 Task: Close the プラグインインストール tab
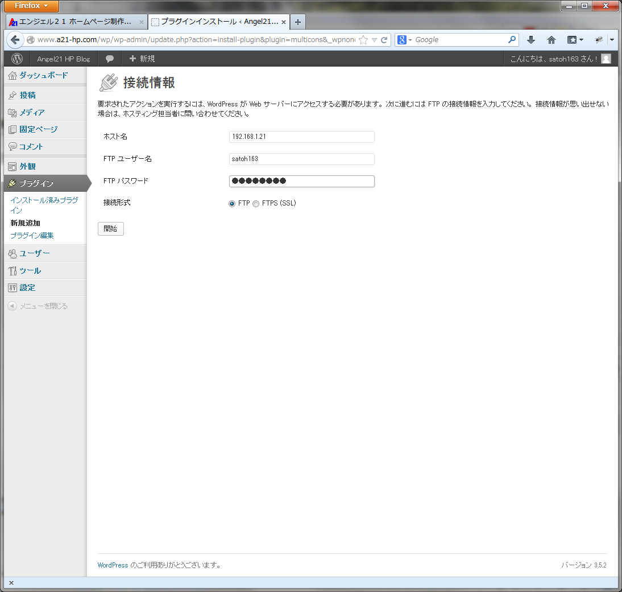(284, 22)
